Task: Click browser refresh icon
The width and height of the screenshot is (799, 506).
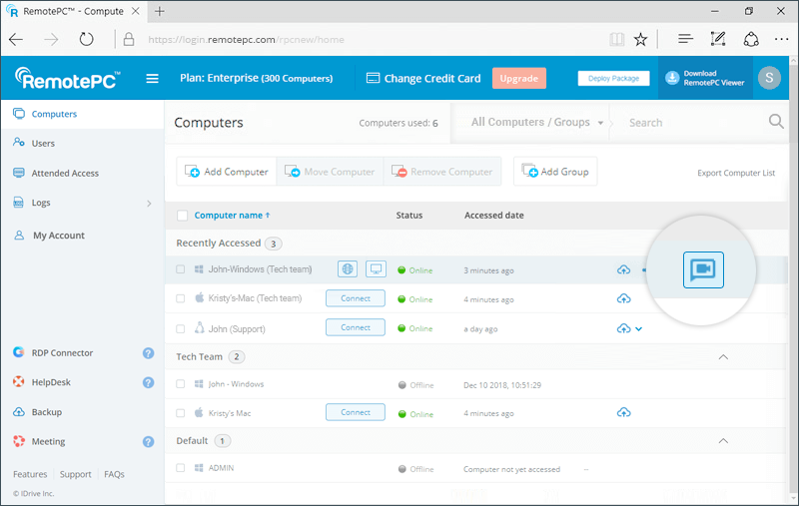Action: 87,39
